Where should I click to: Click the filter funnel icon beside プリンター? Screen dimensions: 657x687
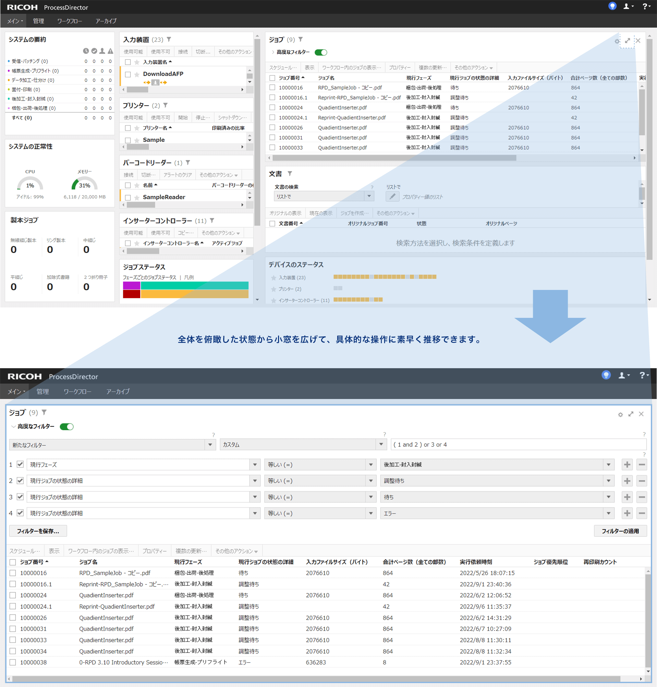tap(166, 106)
